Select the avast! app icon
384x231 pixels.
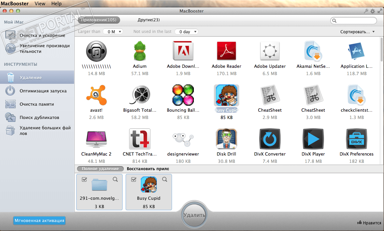96,95
